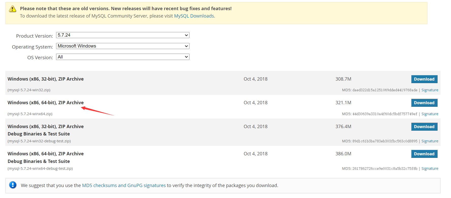Click the bold old versions warning heading
The height and width of the screenshot is (198, 451).
tap(126, 8)
